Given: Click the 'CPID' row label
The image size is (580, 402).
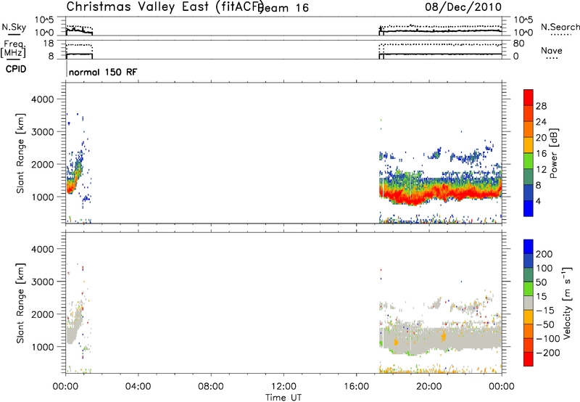Looking at the screenshot, I should (x=16, y=69).
